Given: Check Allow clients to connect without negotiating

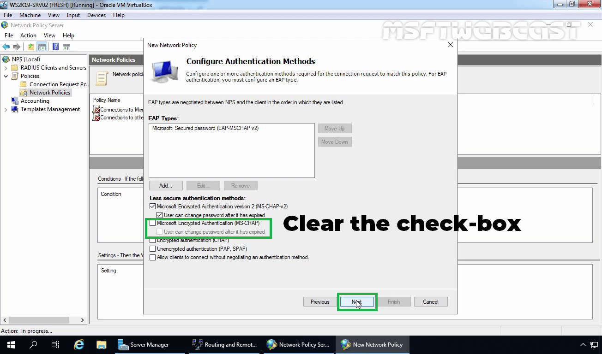Looking at the screenshot, I should (x=152, y=258).
